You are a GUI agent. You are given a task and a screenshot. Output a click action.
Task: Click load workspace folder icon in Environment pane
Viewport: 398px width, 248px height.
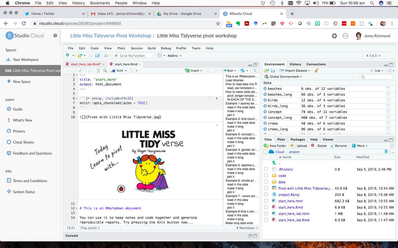click(x=266, y=70)
